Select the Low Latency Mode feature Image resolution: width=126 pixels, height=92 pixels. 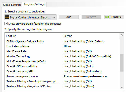tap(18, 46)
